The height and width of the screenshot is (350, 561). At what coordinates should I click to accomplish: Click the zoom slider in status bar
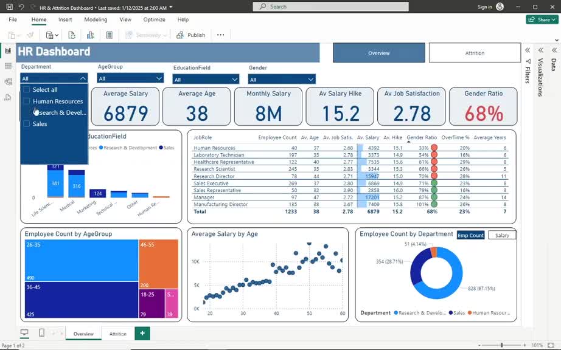(502, 345)
